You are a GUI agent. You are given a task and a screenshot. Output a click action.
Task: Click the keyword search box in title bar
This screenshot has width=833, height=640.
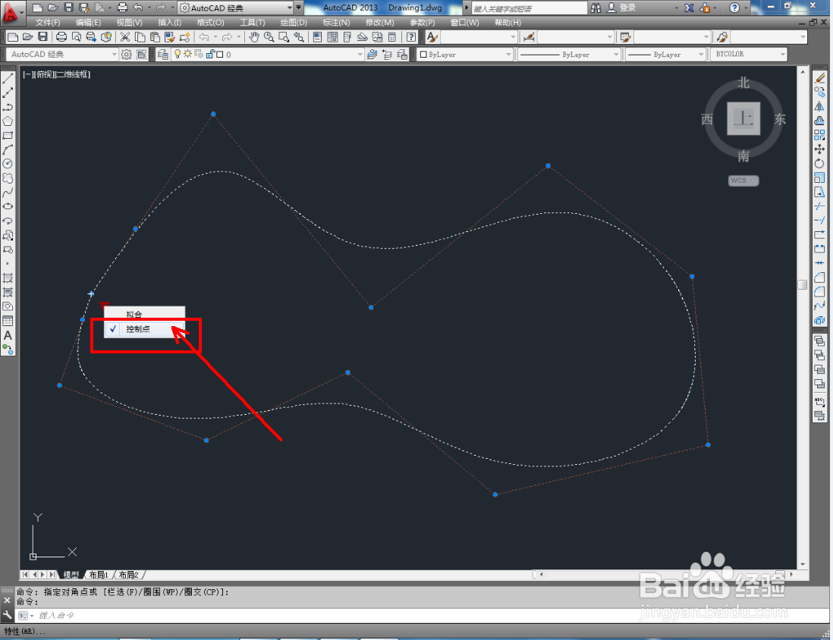click(530, 8)
